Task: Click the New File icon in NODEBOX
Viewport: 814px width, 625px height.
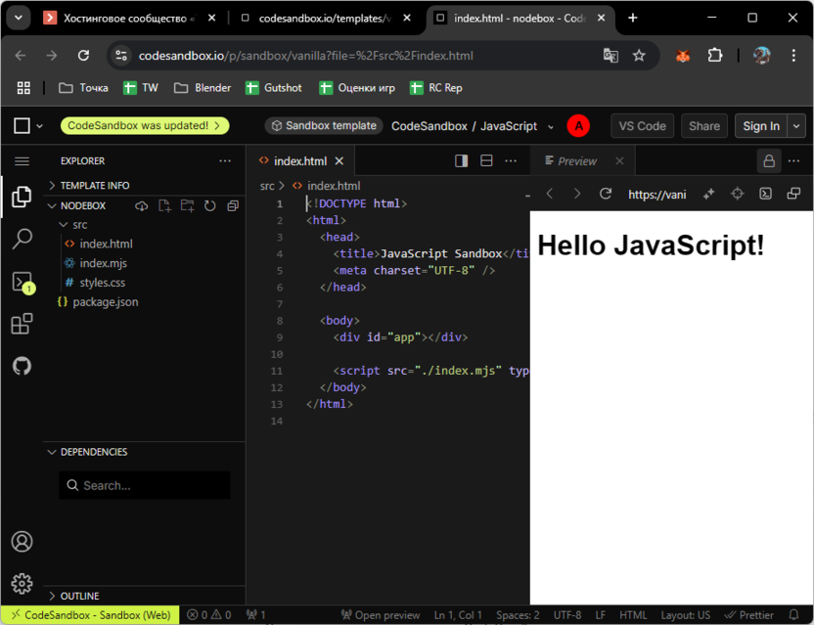Action: [x=164, y=206]
